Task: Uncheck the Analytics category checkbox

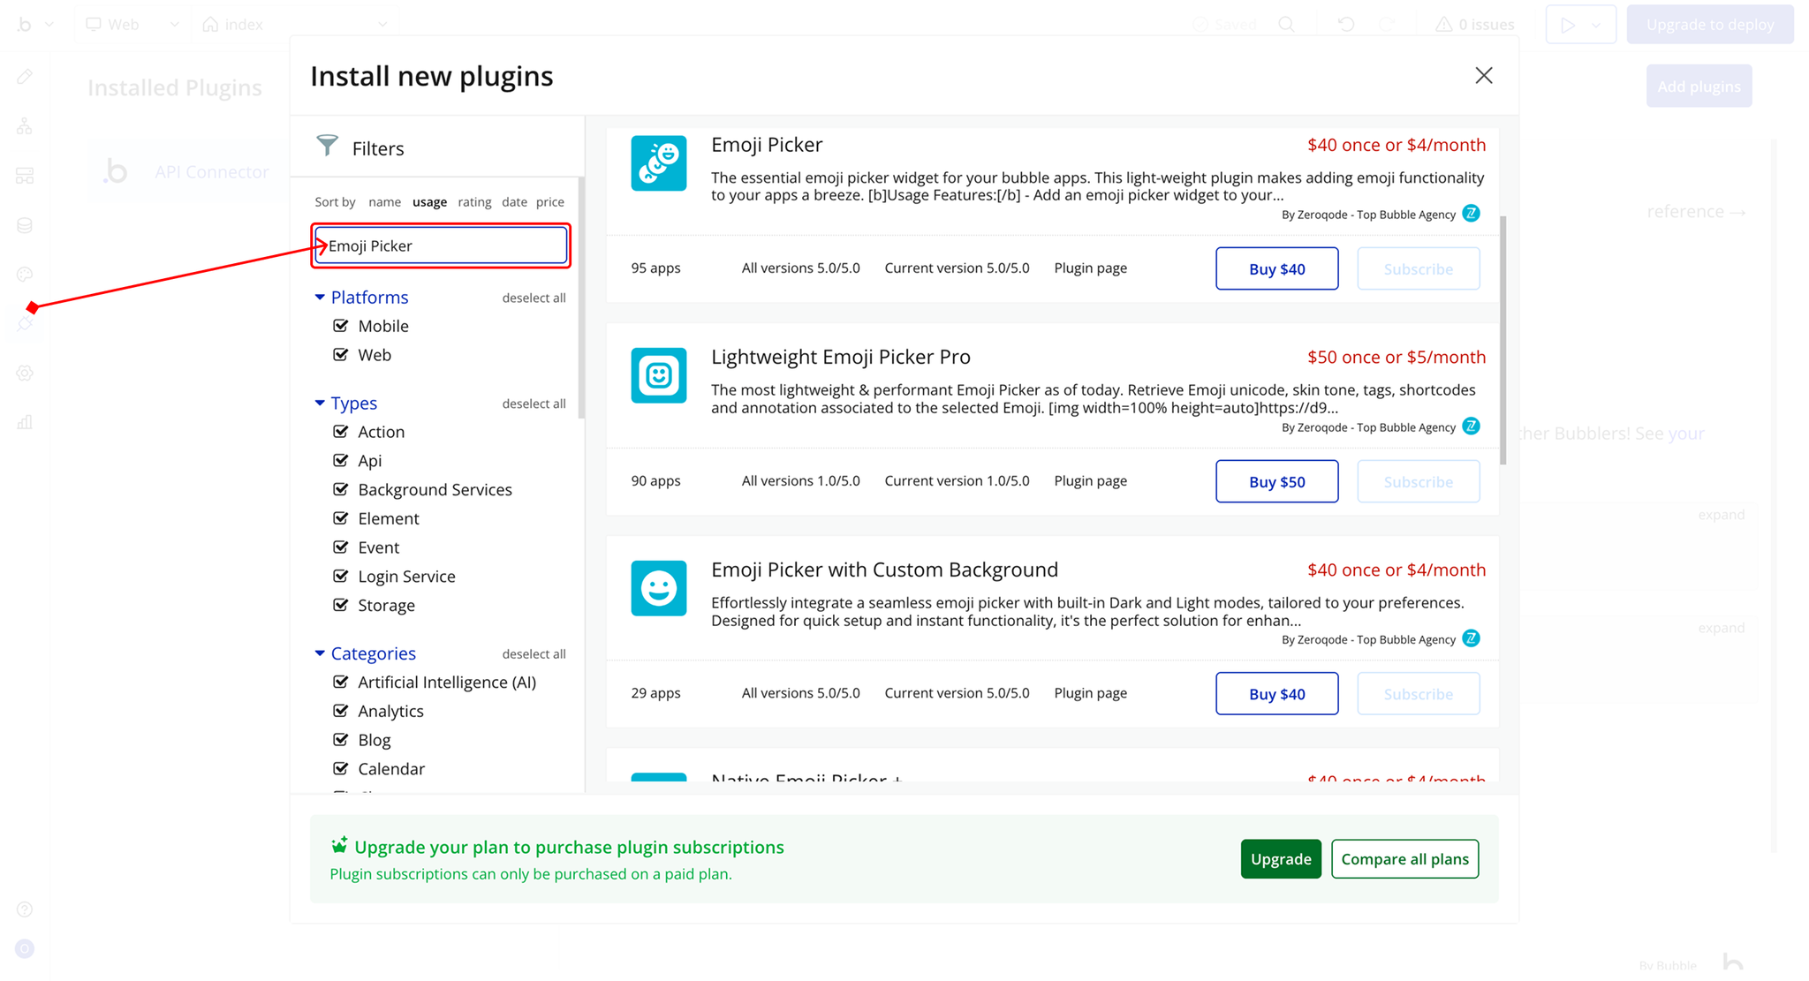Action: click(341, 711)
